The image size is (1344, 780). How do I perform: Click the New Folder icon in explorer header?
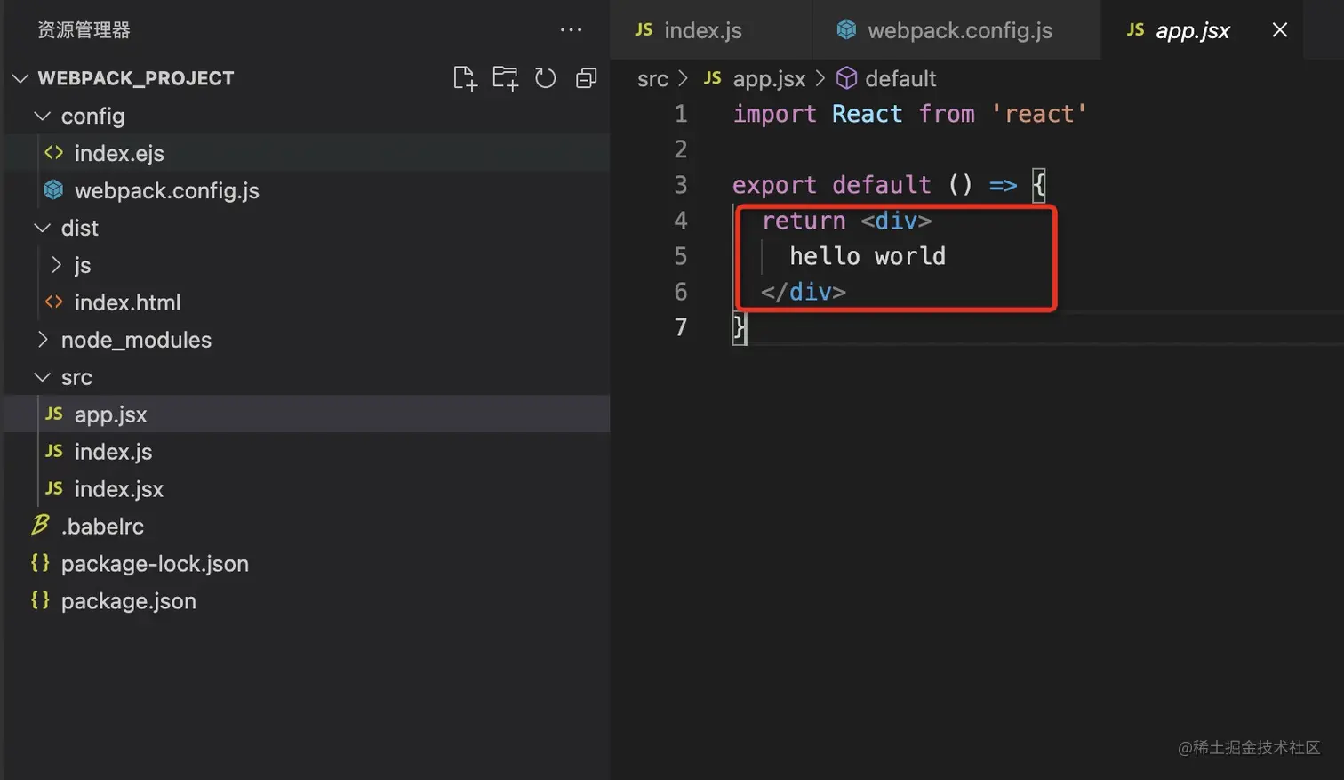click(506, 78)
